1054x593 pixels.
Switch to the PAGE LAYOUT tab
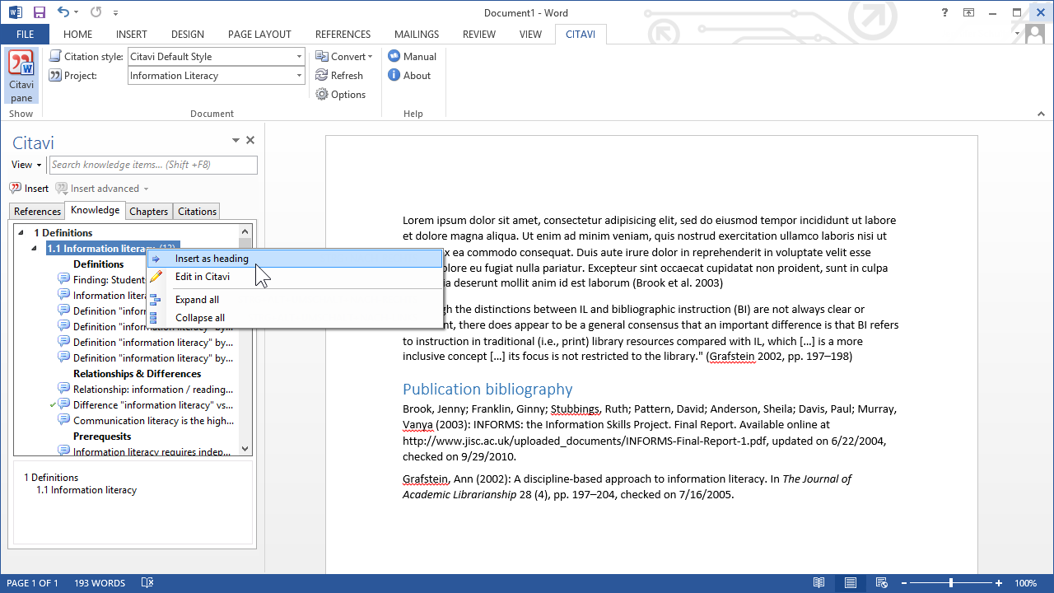point(259,34)
